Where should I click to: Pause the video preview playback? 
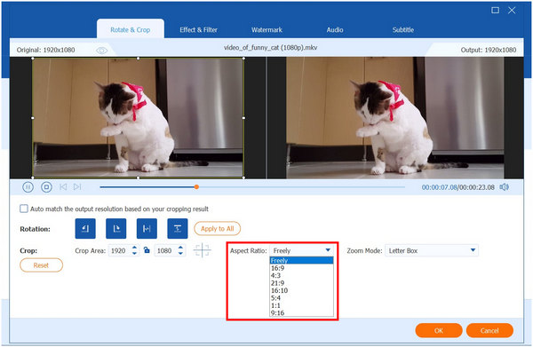tap(28, 187)
